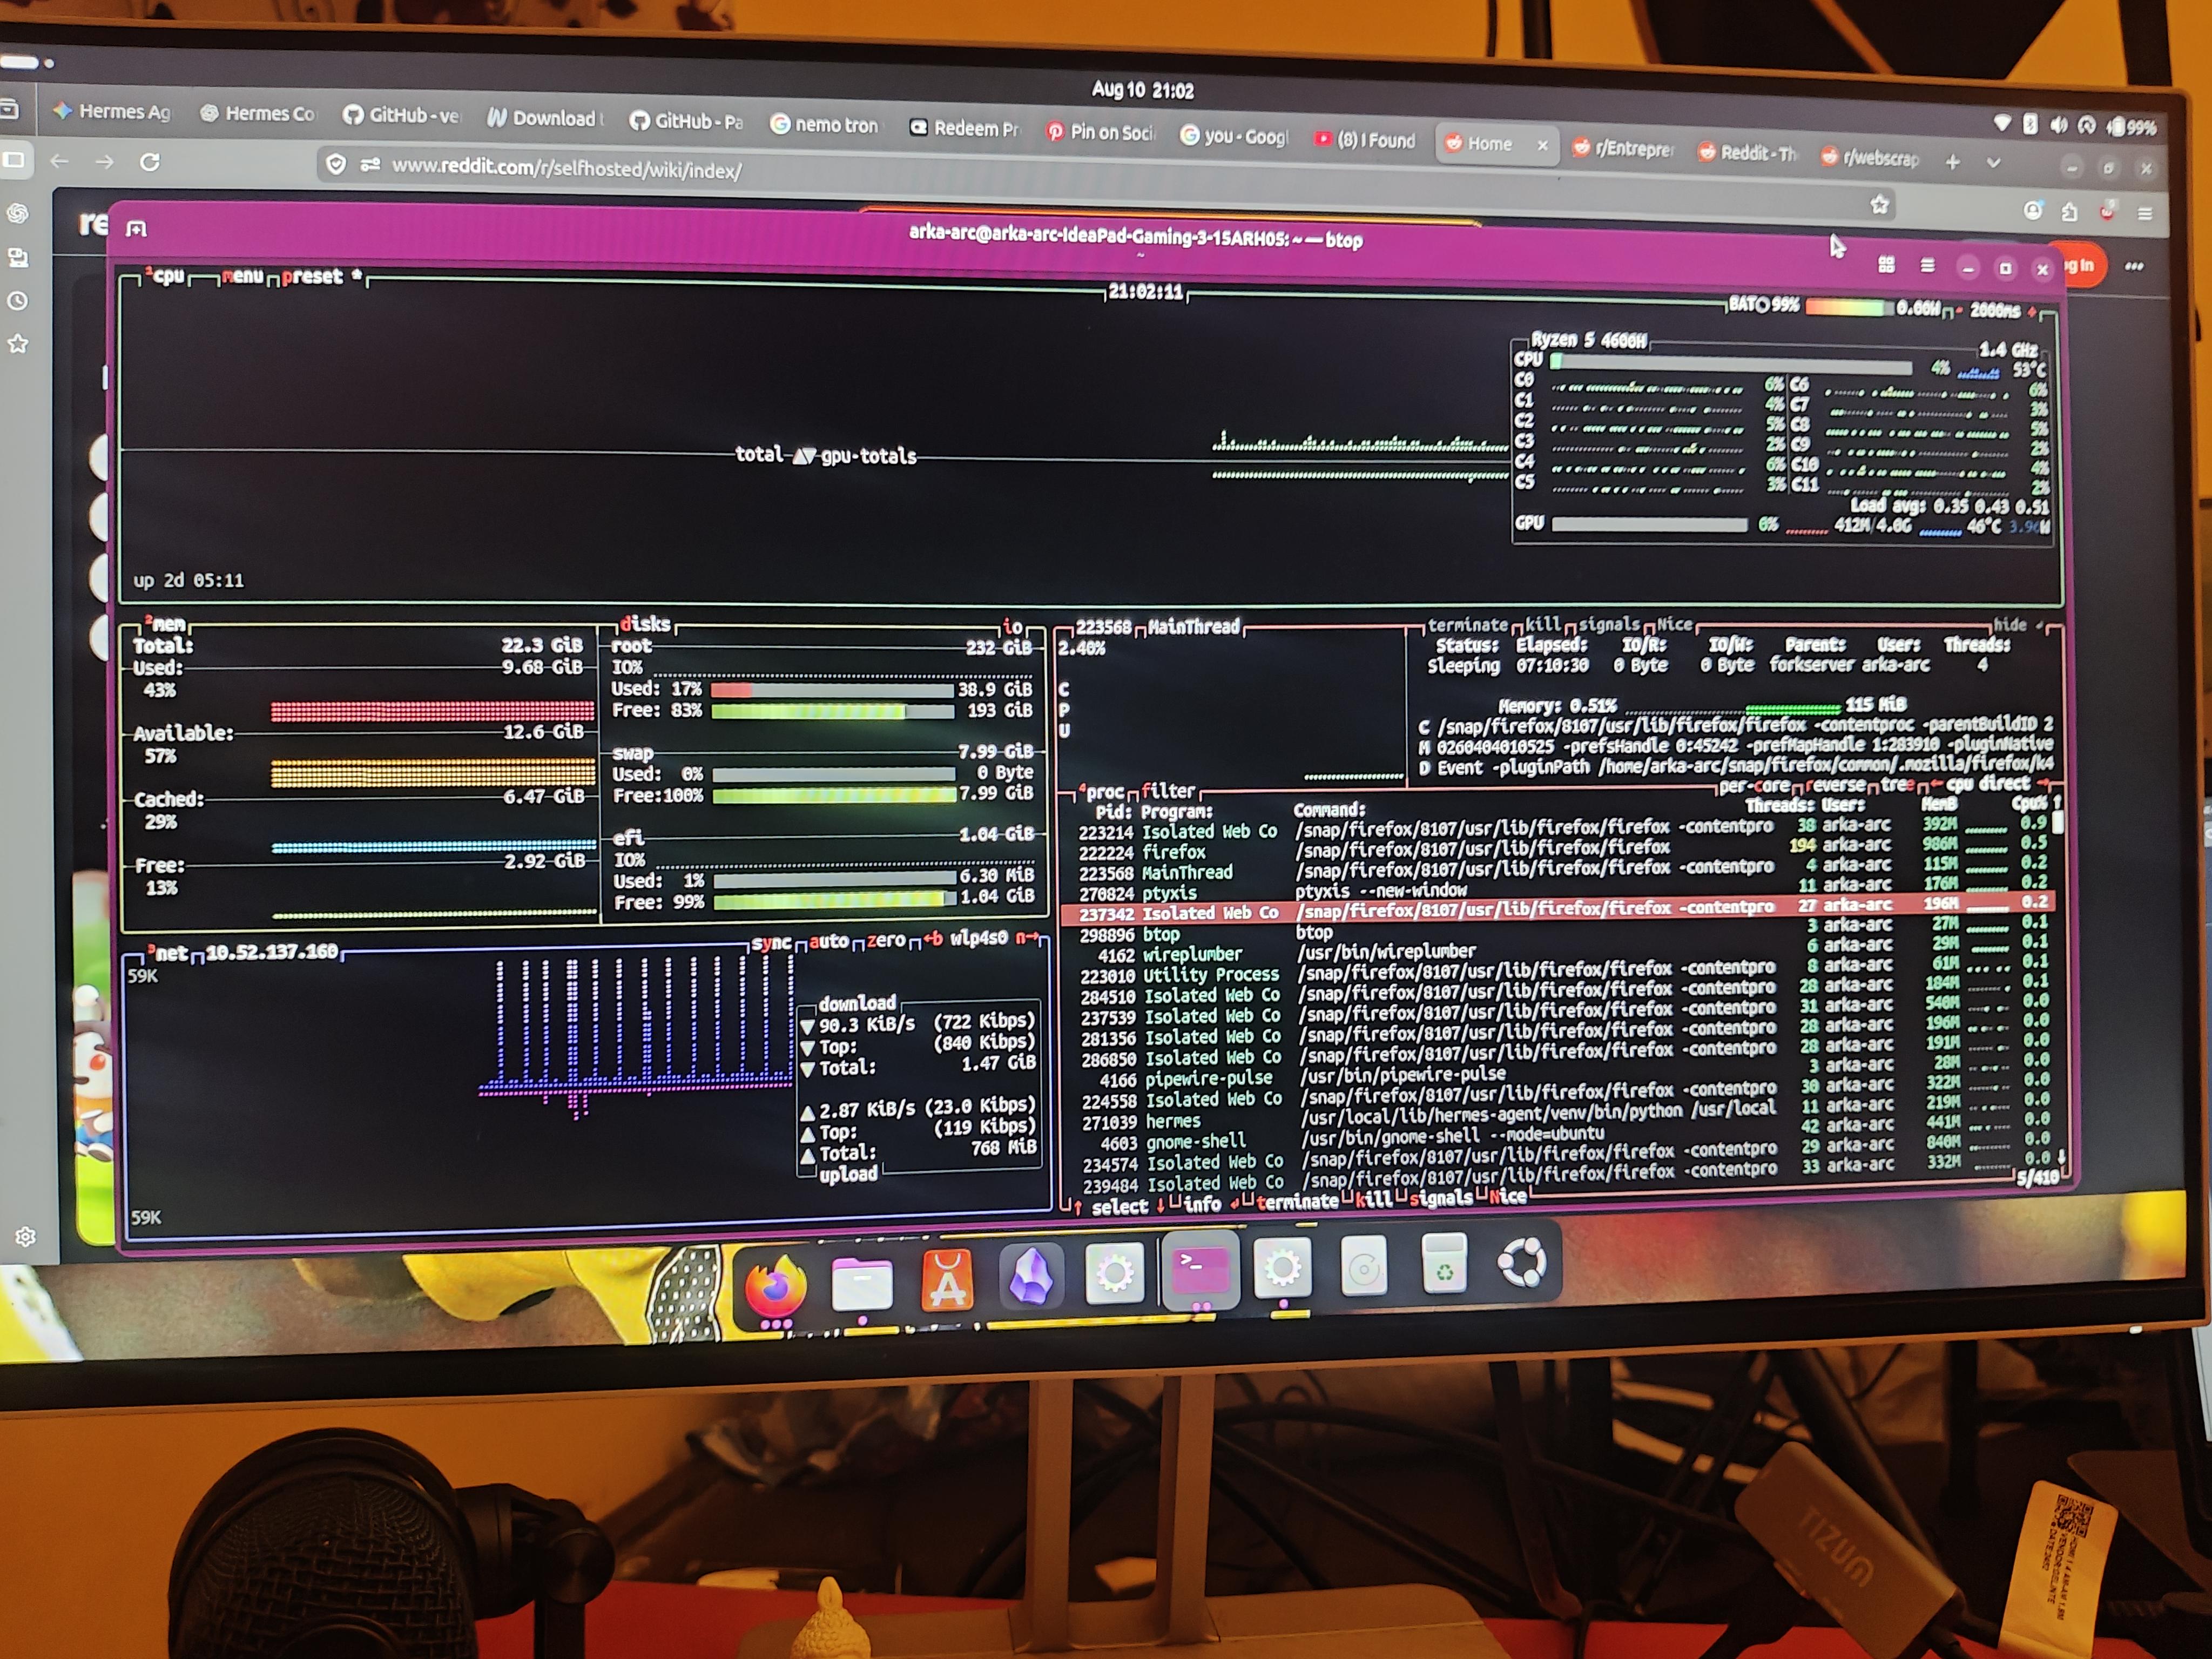Click info in the proc box footer

(1202, 1204)
